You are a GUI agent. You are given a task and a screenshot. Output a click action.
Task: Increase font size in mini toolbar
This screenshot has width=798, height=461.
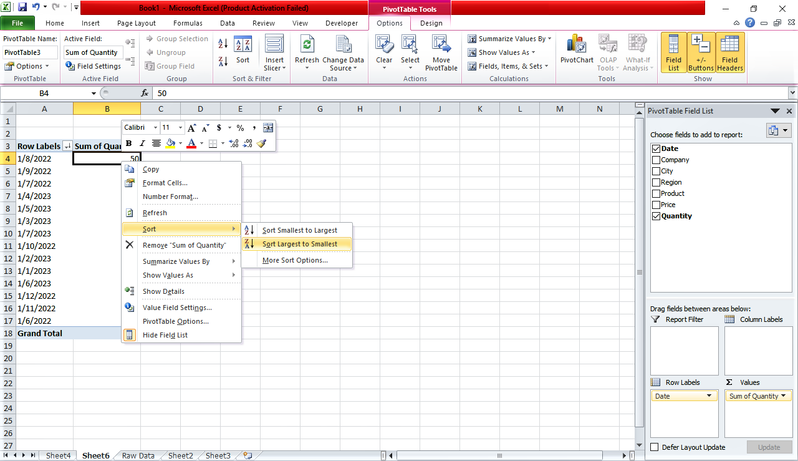[192, 128]
